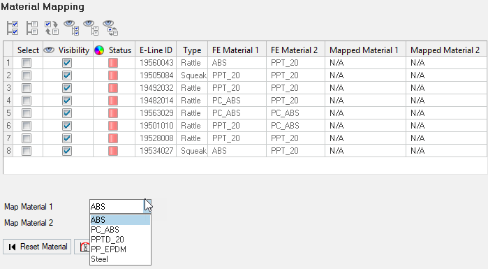Click the reverse visibility icon
This screenshot has height=269, width=488.
110,28
